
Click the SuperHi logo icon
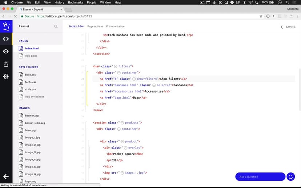pos(6,26)
